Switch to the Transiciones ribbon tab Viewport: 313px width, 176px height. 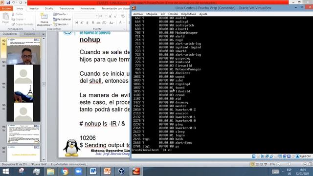pyautogui.click(x=67, y=9)
